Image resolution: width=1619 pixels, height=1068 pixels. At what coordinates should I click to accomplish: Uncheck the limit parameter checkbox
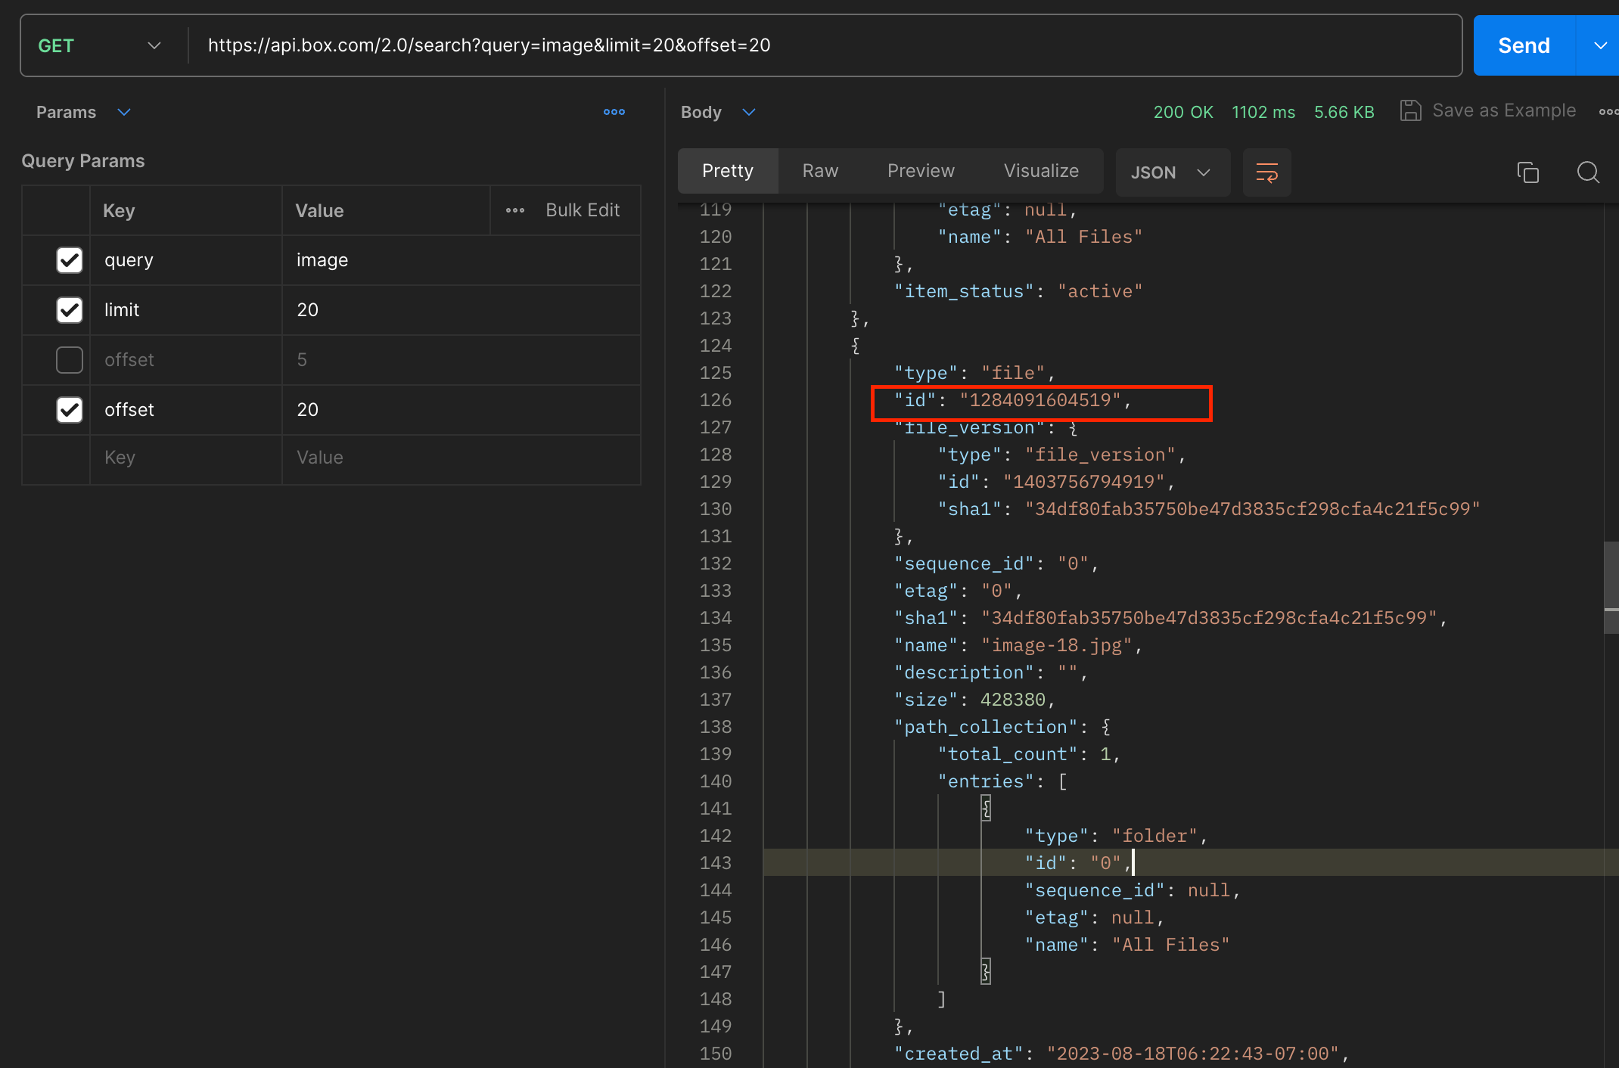coord(70,310)
